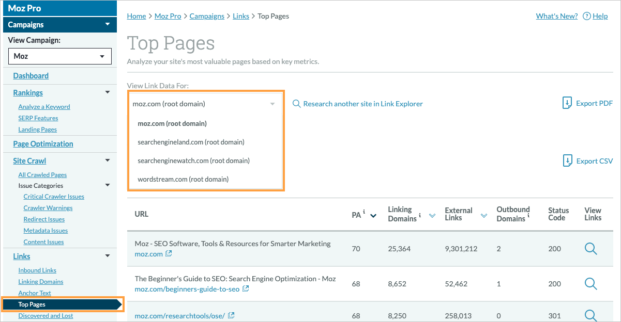Collapse the Site Crawl section chevron
621x322 pixels.
click(x=108, y=160)
